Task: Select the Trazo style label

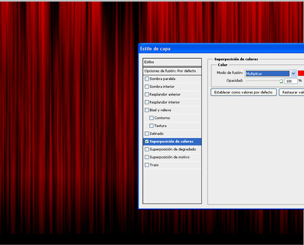Action: click(154, 165)
